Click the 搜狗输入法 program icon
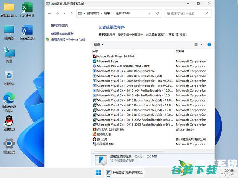238x178 pixels. point(94,134)
